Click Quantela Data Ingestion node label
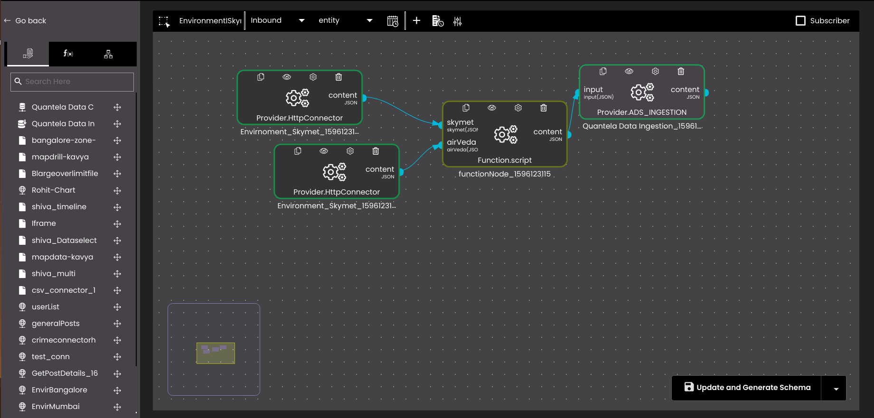This screenshot has height=418, width=874. click(x=642, y=126)
